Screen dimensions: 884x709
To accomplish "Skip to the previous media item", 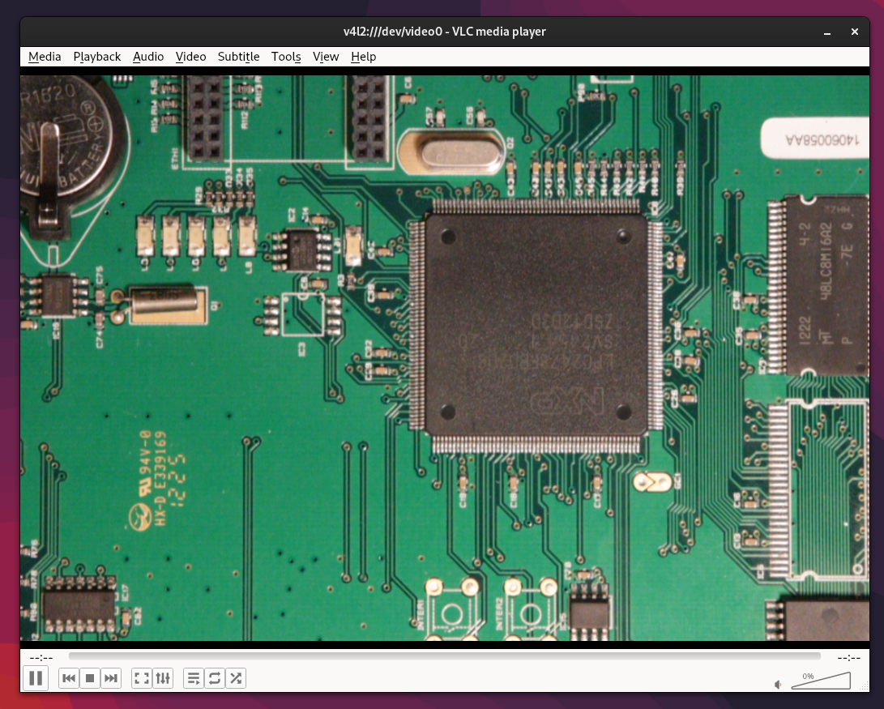I will [x=69, y=678].
